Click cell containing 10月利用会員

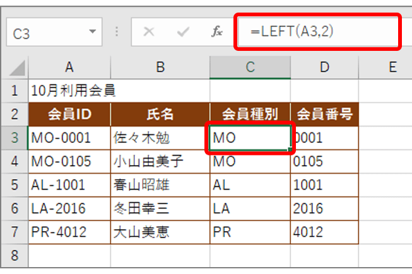coord(69,91)
